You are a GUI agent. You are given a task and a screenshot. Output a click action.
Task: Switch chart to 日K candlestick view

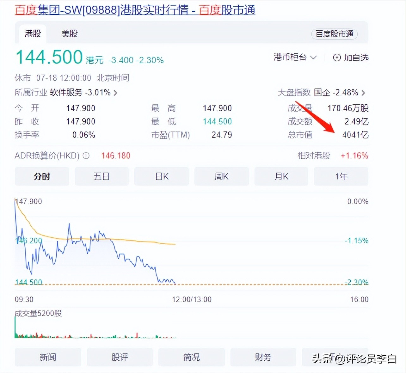coord(161,176)
